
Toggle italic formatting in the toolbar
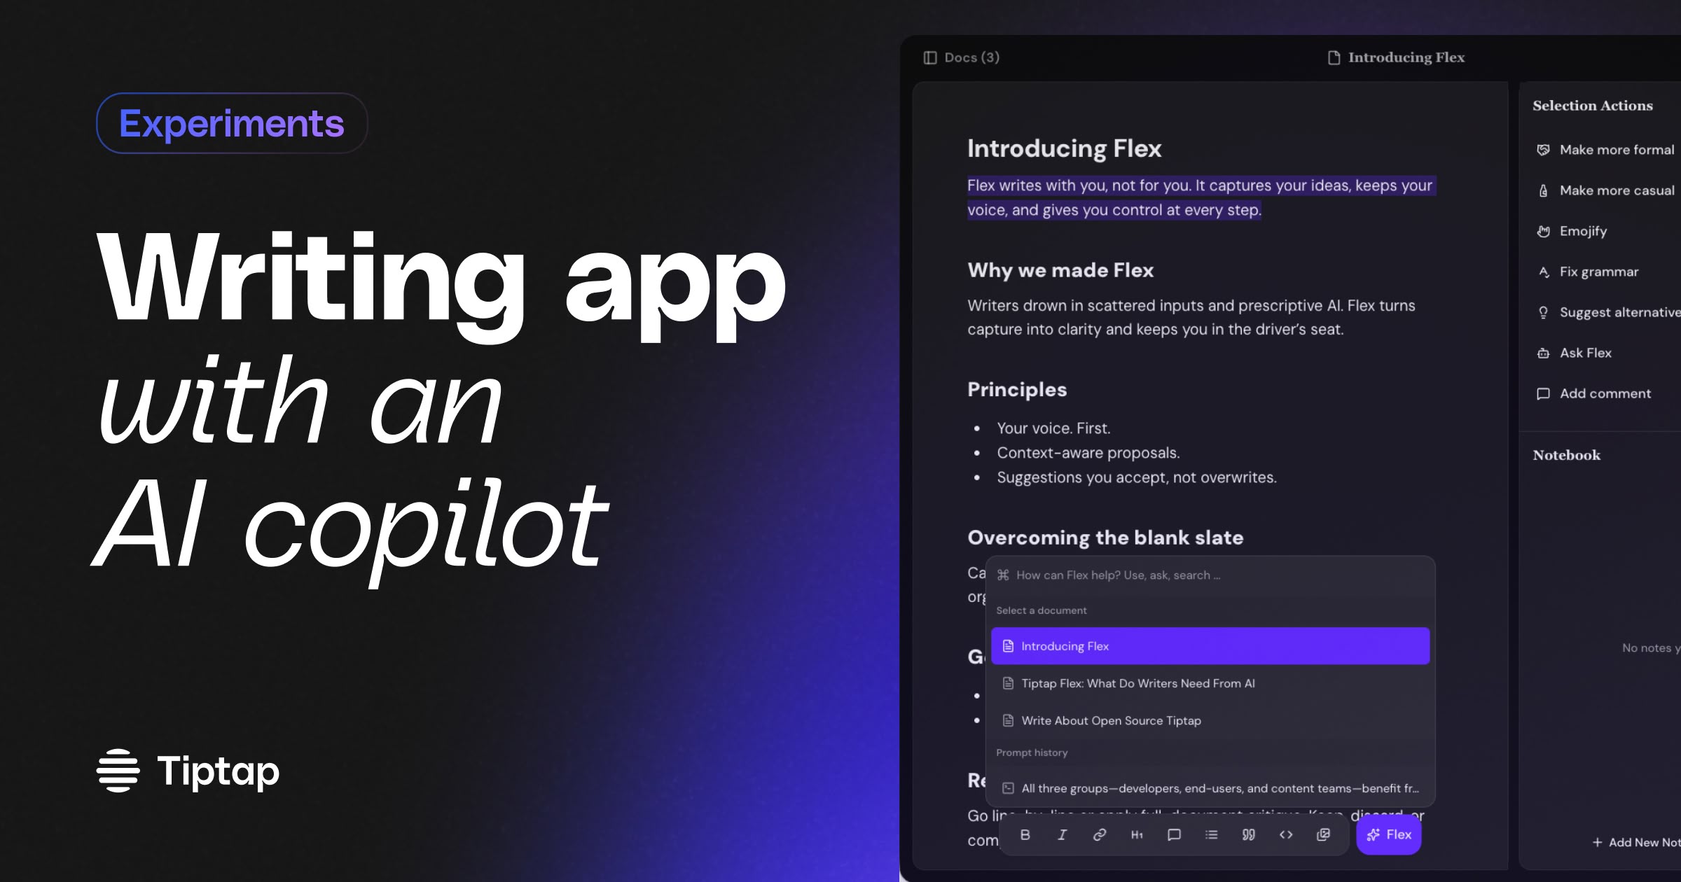point(1063,834)
